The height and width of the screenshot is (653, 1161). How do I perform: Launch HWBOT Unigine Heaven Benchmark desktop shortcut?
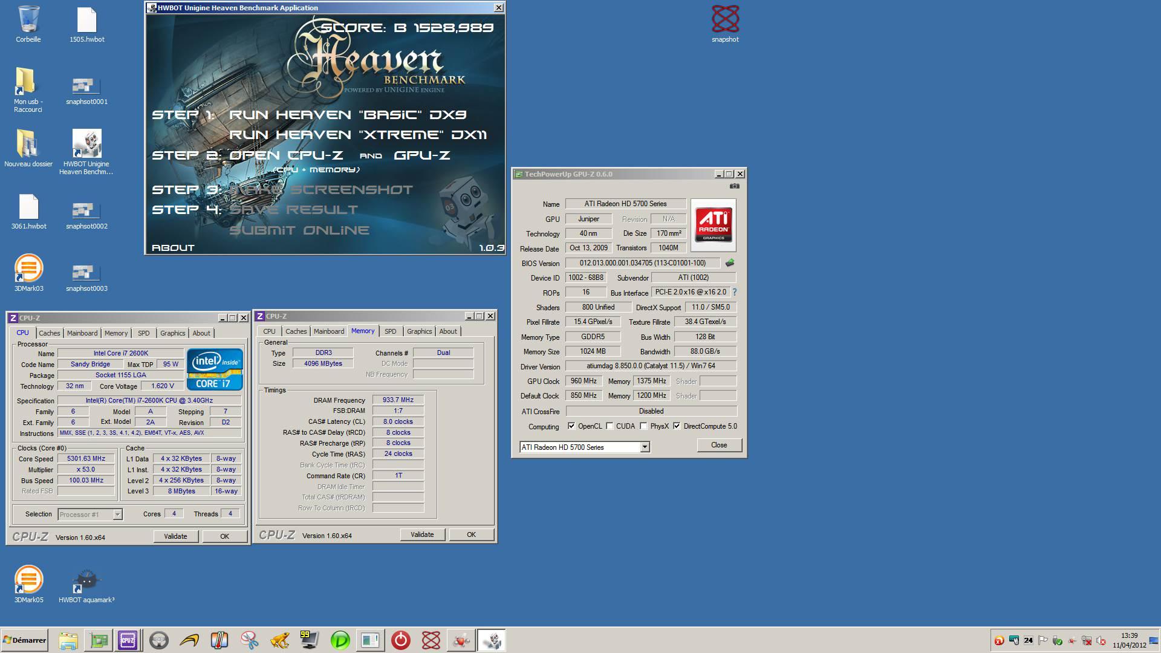86,151
